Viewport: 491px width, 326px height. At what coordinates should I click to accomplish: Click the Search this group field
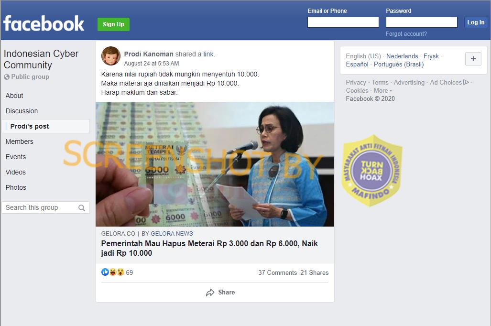point(46,207)
